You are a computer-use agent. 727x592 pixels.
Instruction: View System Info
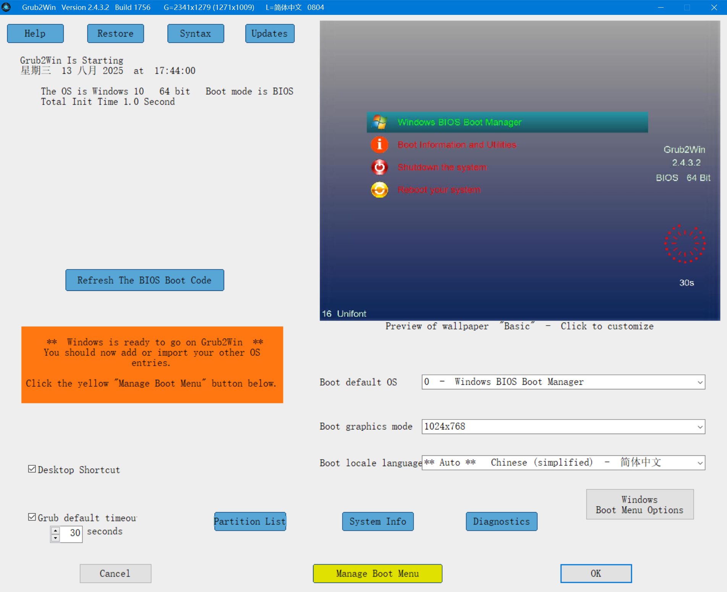coord(378,521)
